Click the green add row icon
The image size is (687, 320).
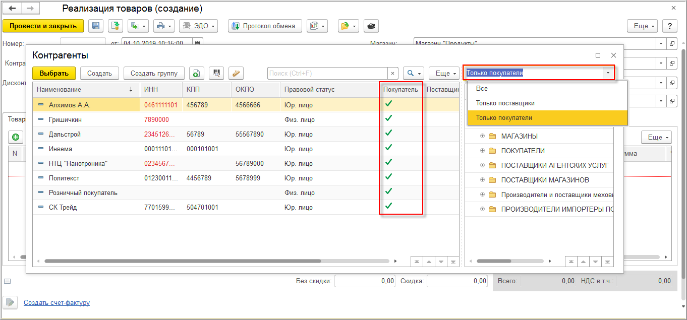pyautogui.click(x=16, y=137)
